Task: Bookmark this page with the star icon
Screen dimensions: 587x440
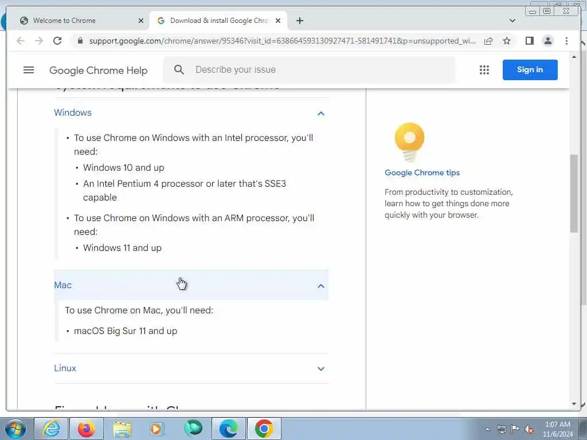Action: coord(507,41)
